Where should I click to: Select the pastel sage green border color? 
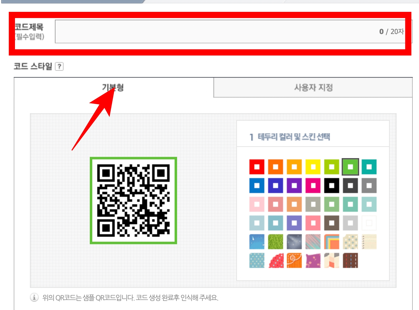(332, 204)
